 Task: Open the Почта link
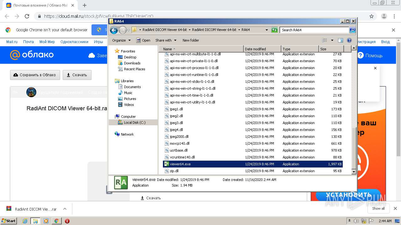(x=29, y=42)
